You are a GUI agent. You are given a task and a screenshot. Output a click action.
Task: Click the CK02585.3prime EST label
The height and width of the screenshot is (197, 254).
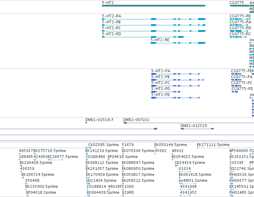pyautogui.click(x=104, y=145)
